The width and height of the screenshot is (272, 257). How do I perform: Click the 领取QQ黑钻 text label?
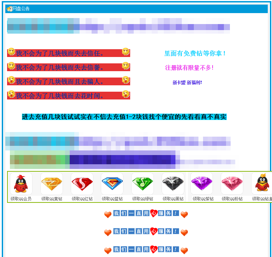point(173,199)
